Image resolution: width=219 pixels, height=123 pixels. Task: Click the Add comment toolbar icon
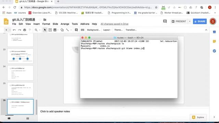tap(76, 30)
